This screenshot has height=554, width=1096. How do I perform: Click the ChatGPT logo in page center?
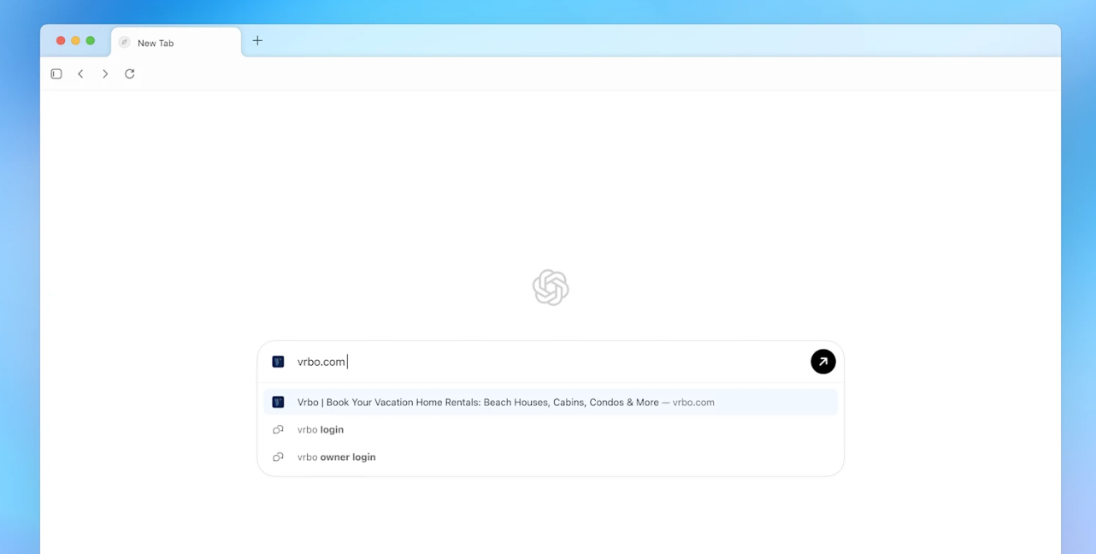tap(551, 287)
